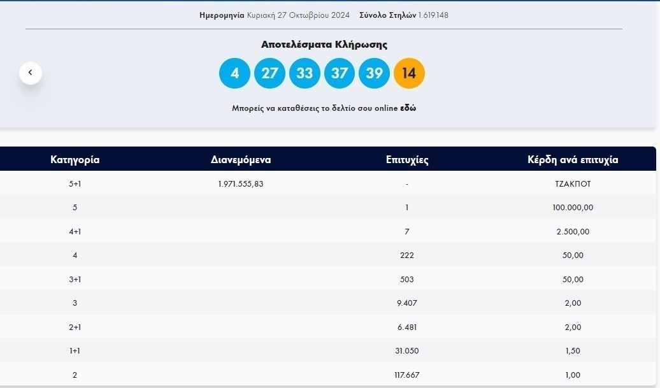Select the blue ball number 39
Viewport: 660px width, 388px height.
[375, 73]
